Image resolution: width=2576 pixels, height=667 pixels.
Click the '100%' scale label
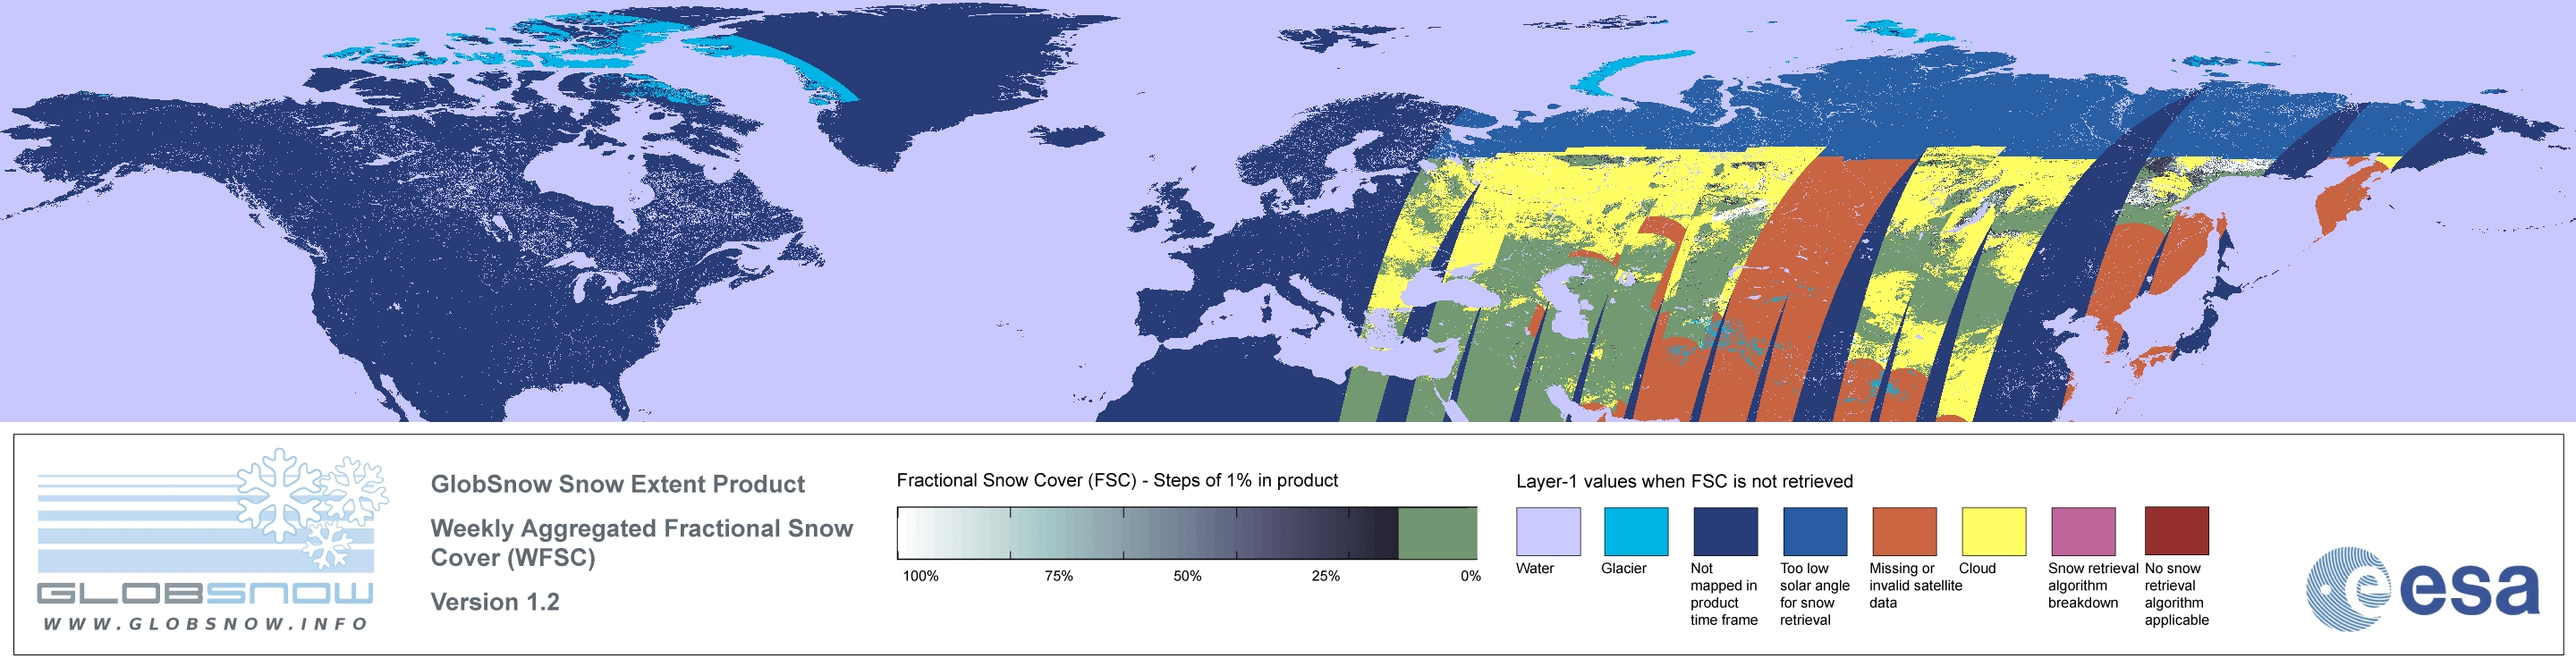(921, 576)
